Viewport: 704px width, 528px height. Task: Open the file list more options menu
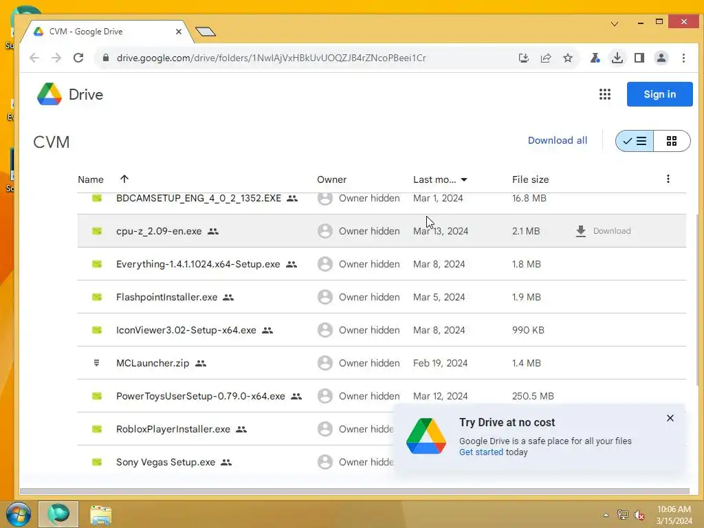[x=668, y=179]
